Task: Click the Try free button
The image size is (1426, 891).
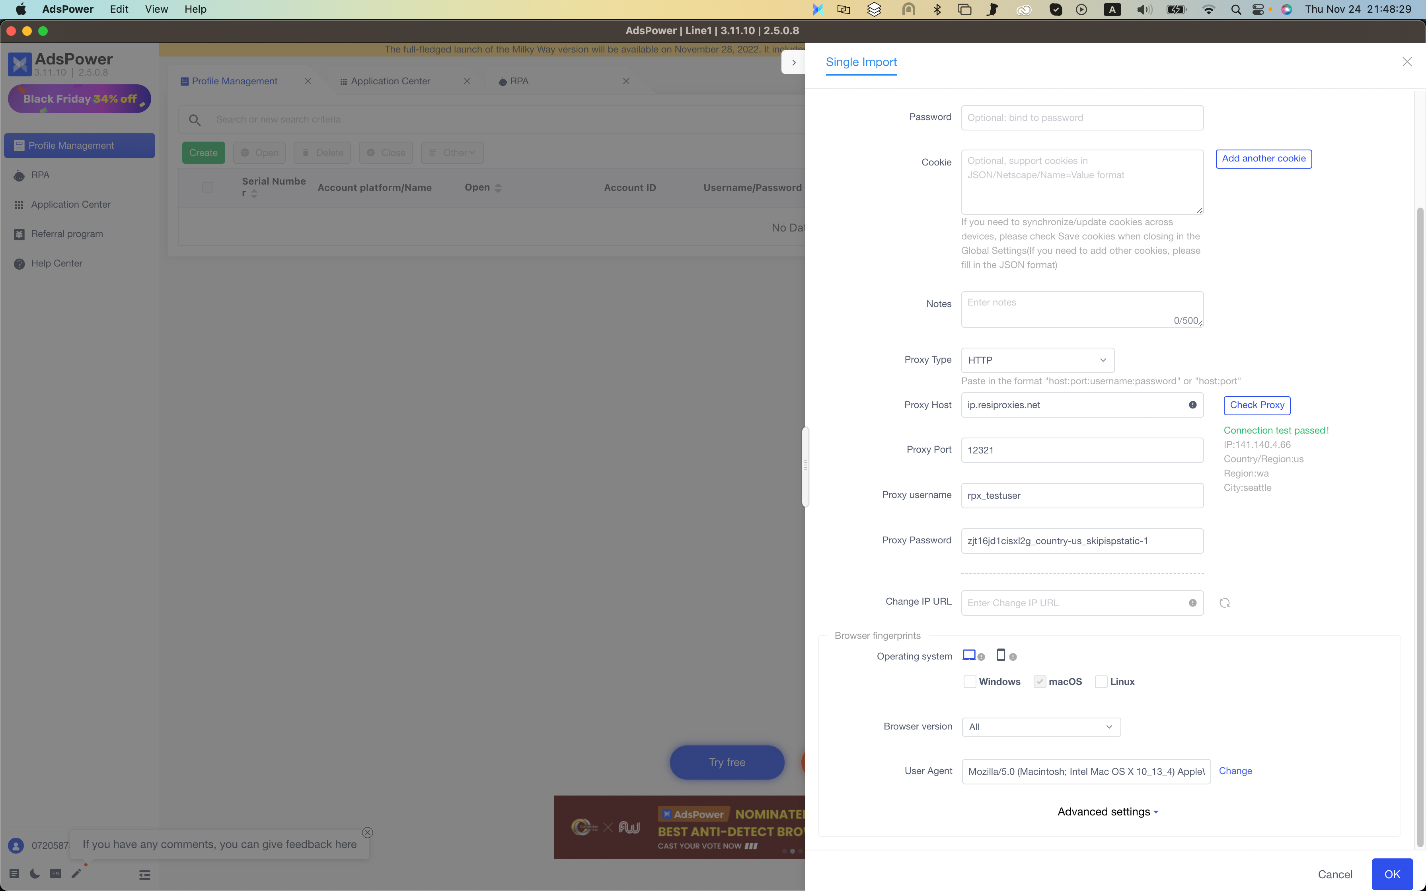Action: click(x=727, y=763)
